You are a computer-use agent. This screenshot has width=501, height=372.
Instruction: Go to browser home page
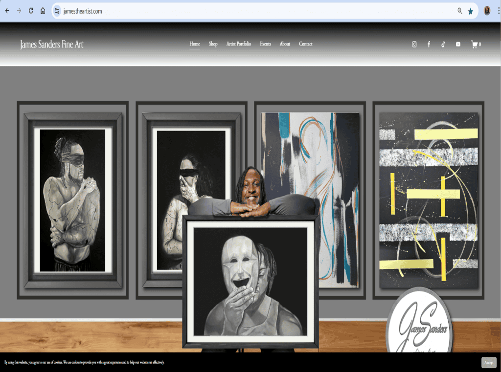point(43,11)
